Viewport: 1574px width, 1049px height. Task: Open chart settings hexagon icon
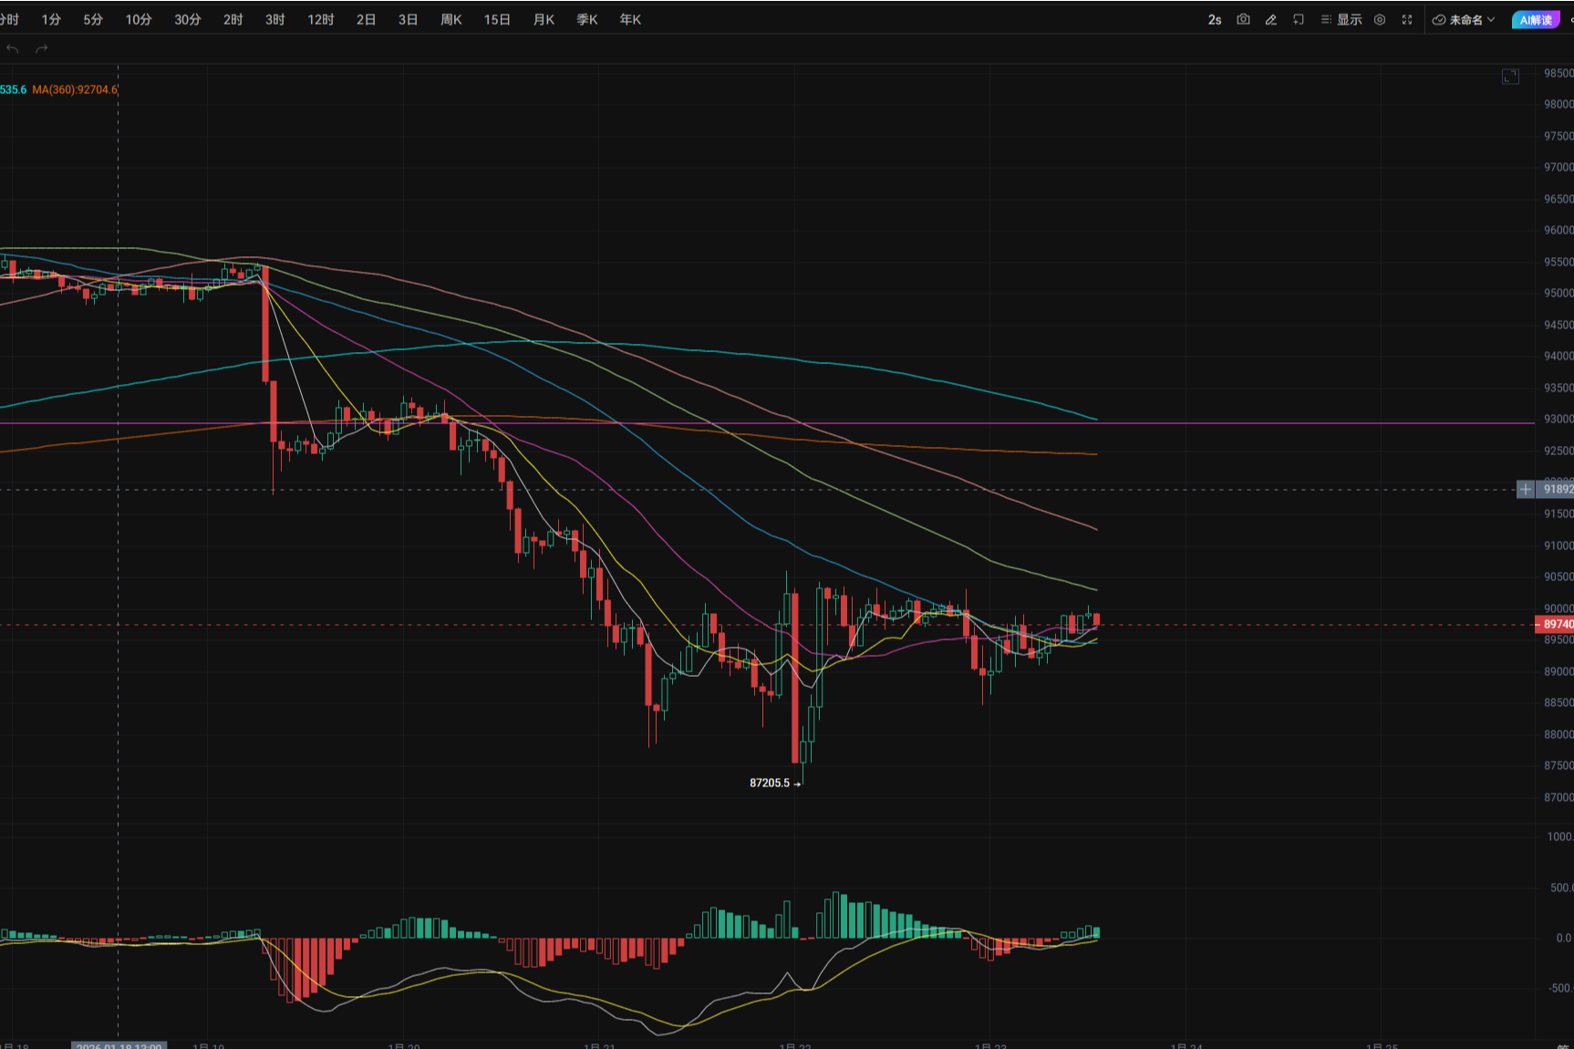click(x=1380, y=19)
